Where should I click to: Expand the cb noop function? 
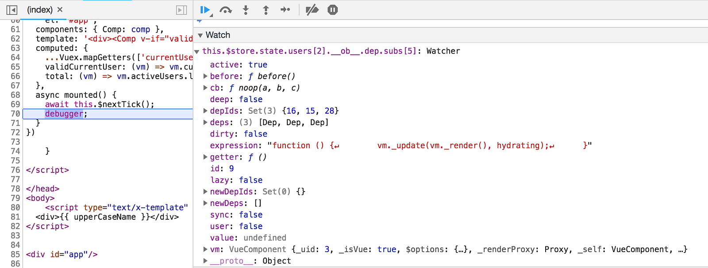click(x=205, y=88)
